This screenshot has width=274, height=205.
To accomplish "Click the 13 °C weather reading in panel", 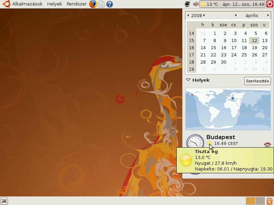I will tap(212, 4).
